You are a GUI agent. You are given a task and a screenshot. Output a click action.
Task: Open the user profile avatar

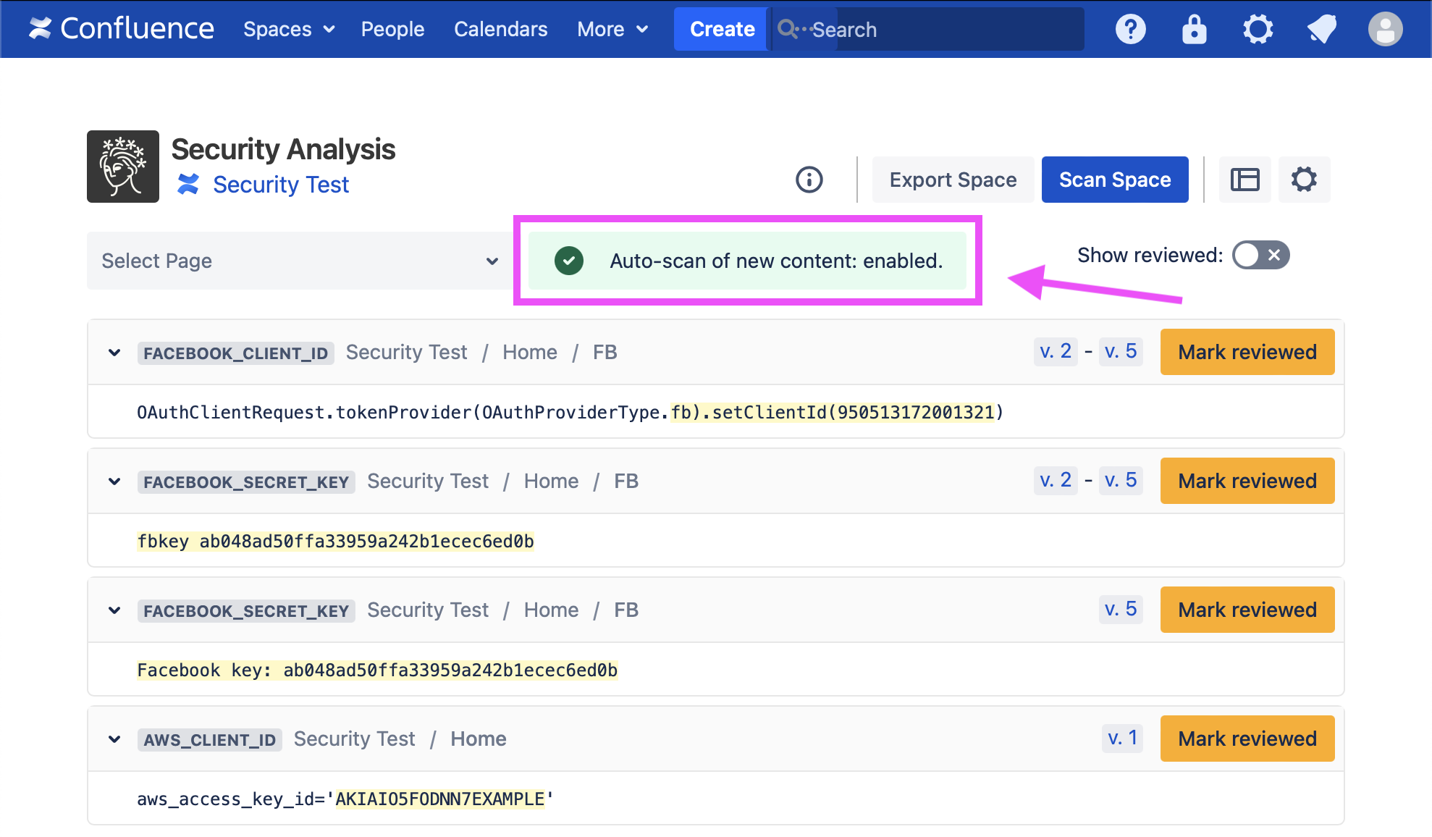tap(1384, 29)
